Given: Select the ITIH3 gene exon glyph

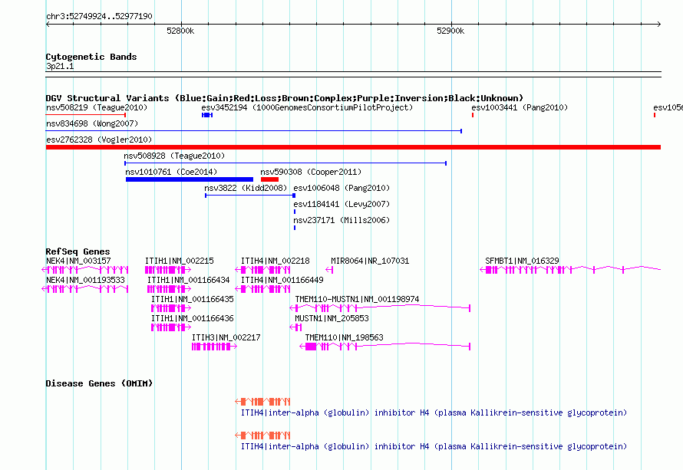Looking at the screenshot, I should click(214, 347).
